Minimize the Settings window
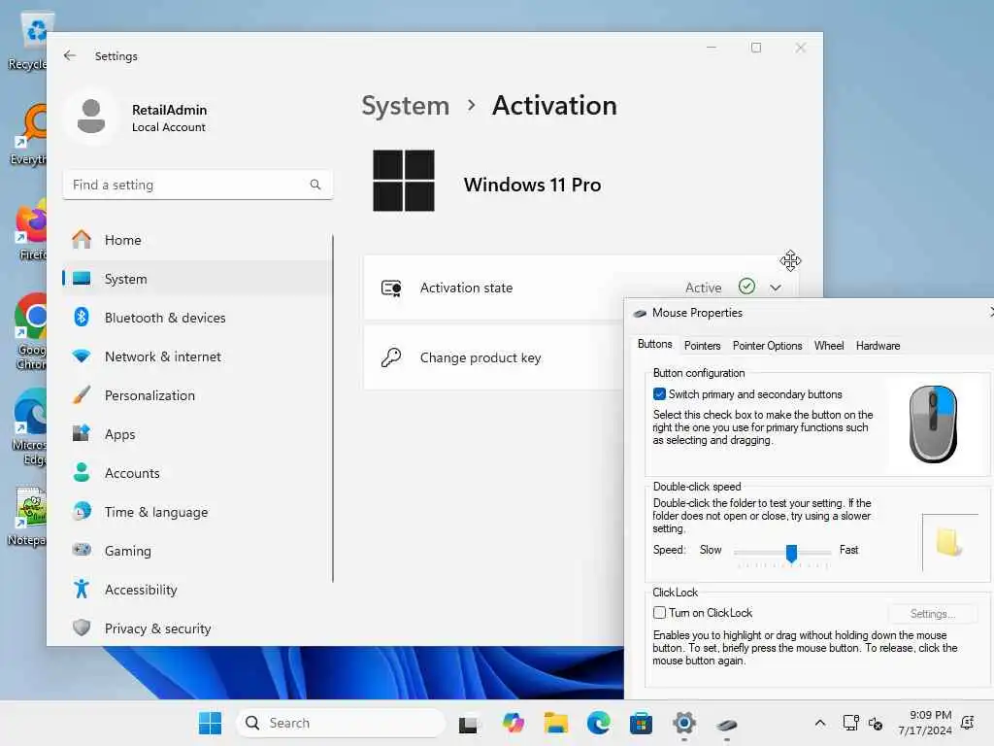 712,48
